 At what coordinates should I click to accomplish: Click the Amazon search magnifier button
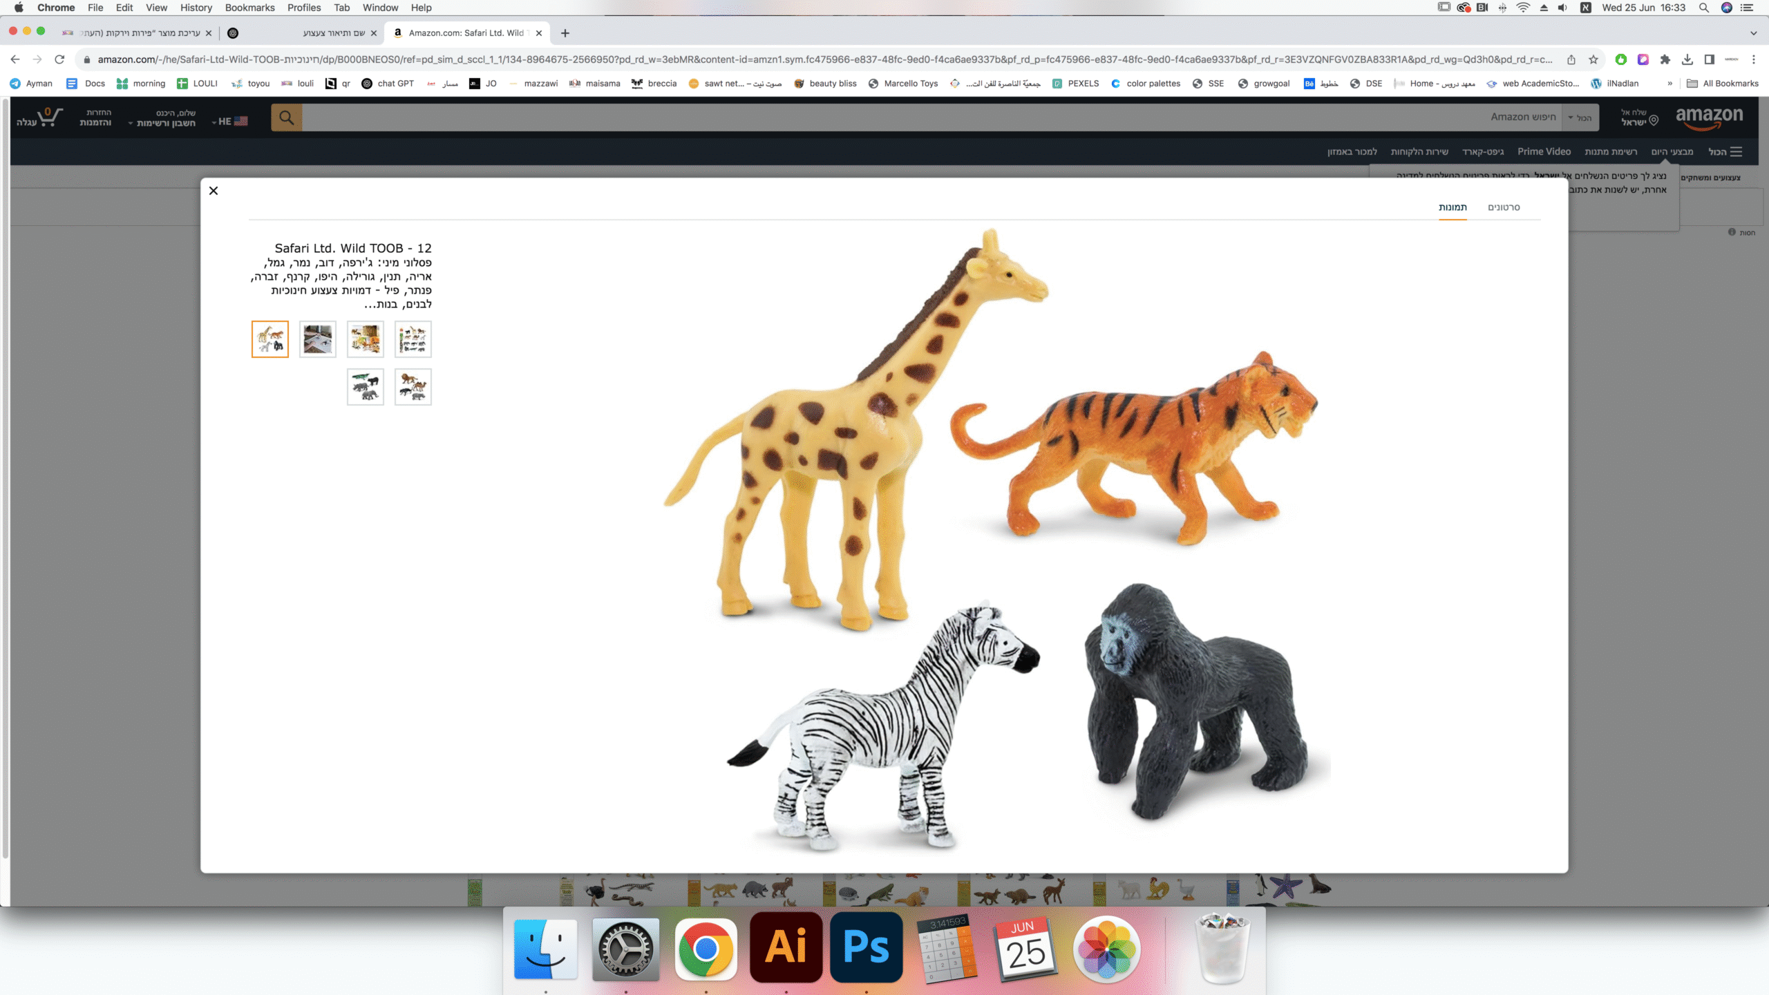pyautogui.click(x=286, y=118)
